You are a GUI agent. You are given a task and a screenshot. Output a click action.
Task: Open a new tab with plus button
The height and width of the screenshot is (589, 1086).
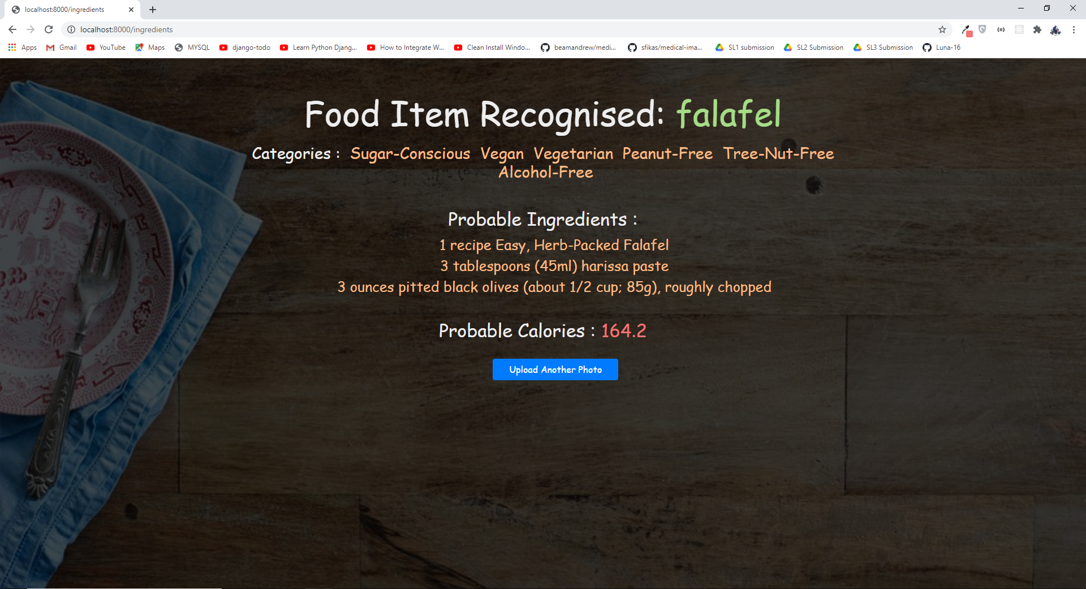[153, 10]
